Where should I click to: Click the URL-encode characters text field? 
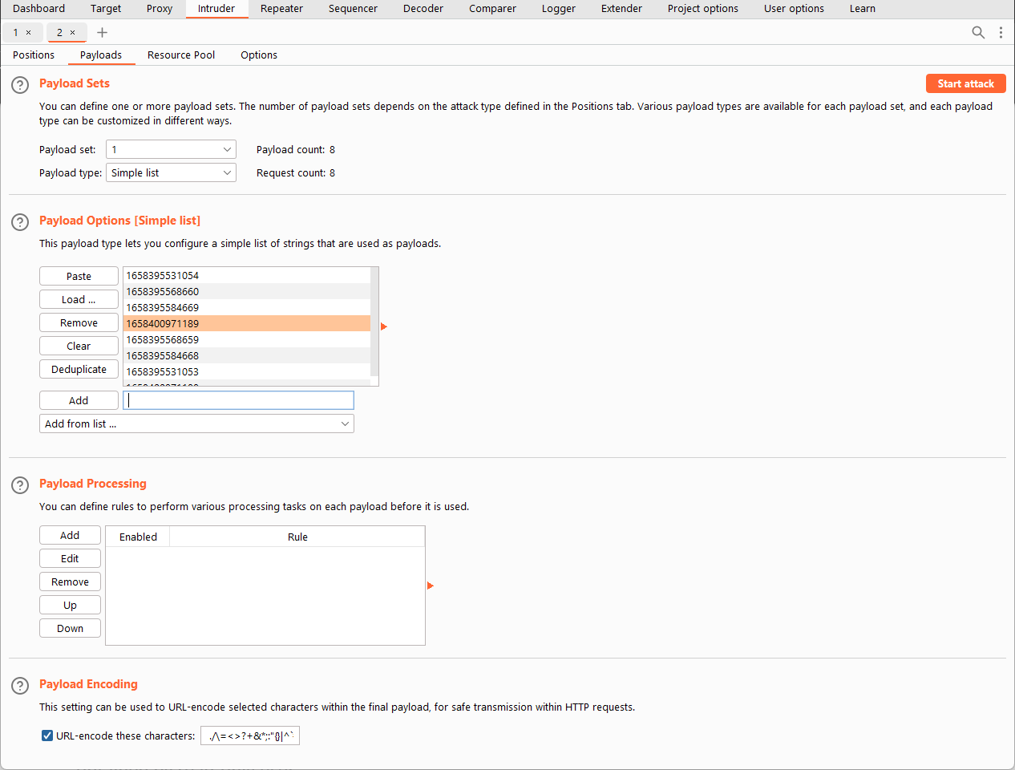250,736
